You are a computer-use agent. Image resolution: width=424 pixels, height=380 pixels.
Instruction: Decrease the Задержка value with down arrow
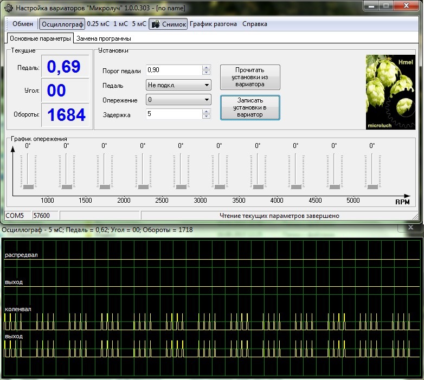206,117
